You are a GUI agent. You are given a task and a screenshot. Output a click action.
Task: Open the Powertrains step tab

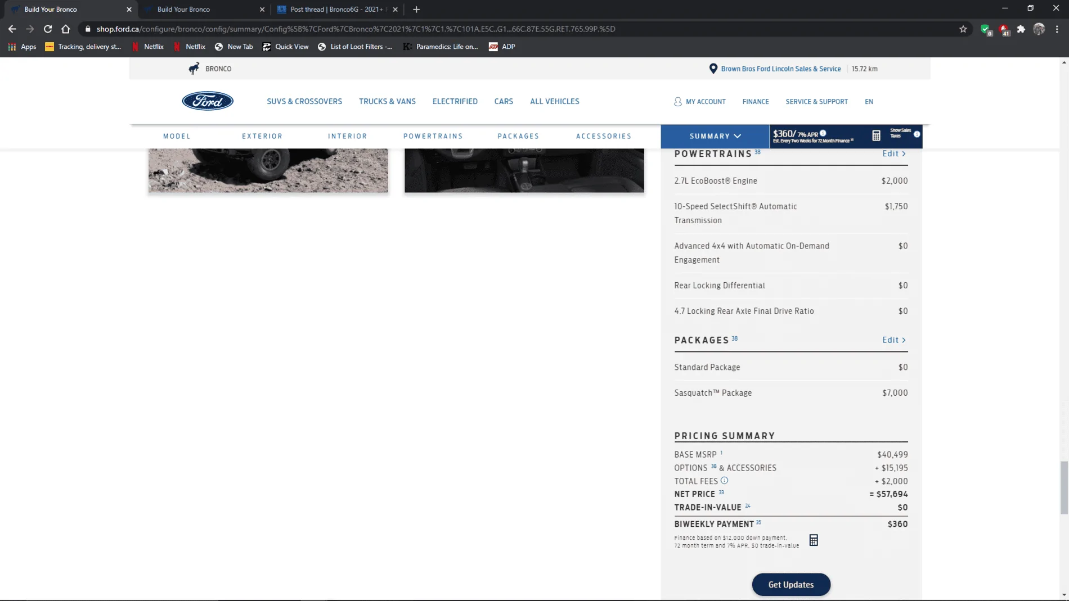[x=433, y=136]
